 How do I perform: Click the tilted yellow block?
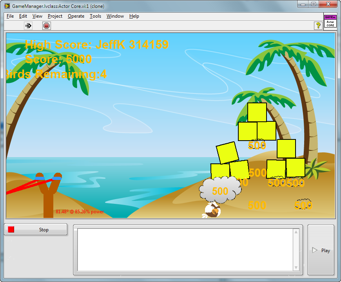coord(227,153)
